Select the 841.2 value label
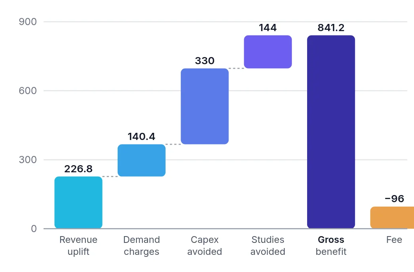 point(331,28)
